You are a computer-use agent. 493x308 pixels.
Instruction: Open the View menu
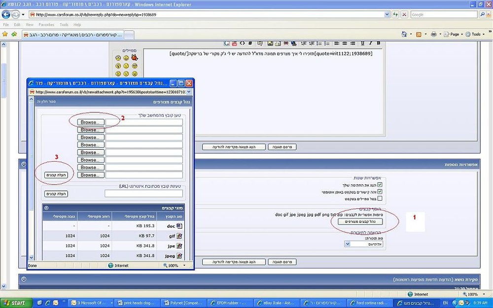coord(30,25)
